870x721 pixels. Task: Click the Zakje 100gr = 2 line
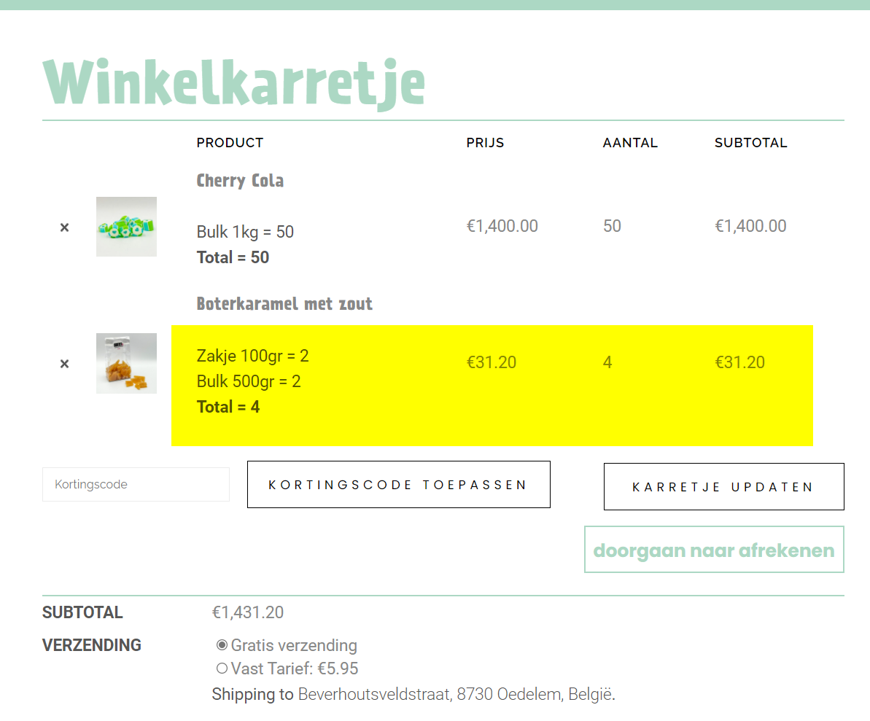point(252,356)
